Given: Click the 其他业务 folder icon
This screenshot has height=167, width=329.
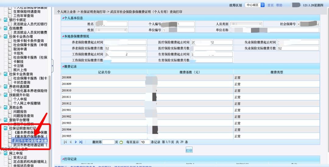Looking at the screenshot, I should click(6, 107).
